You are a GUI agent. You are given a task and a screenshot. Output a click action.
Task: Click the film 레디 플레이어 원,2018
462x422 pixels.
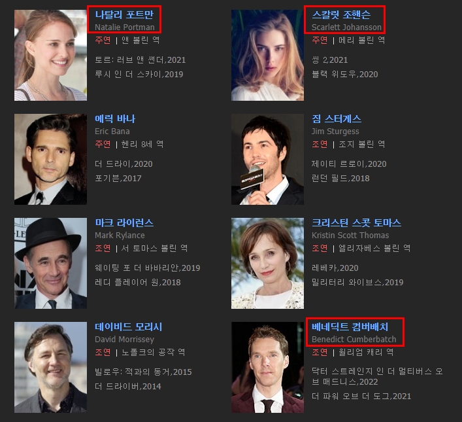(x=137, y=283)
